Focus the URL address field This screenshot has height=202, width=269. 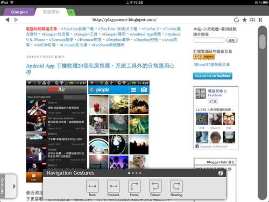(x=124, y=19)
